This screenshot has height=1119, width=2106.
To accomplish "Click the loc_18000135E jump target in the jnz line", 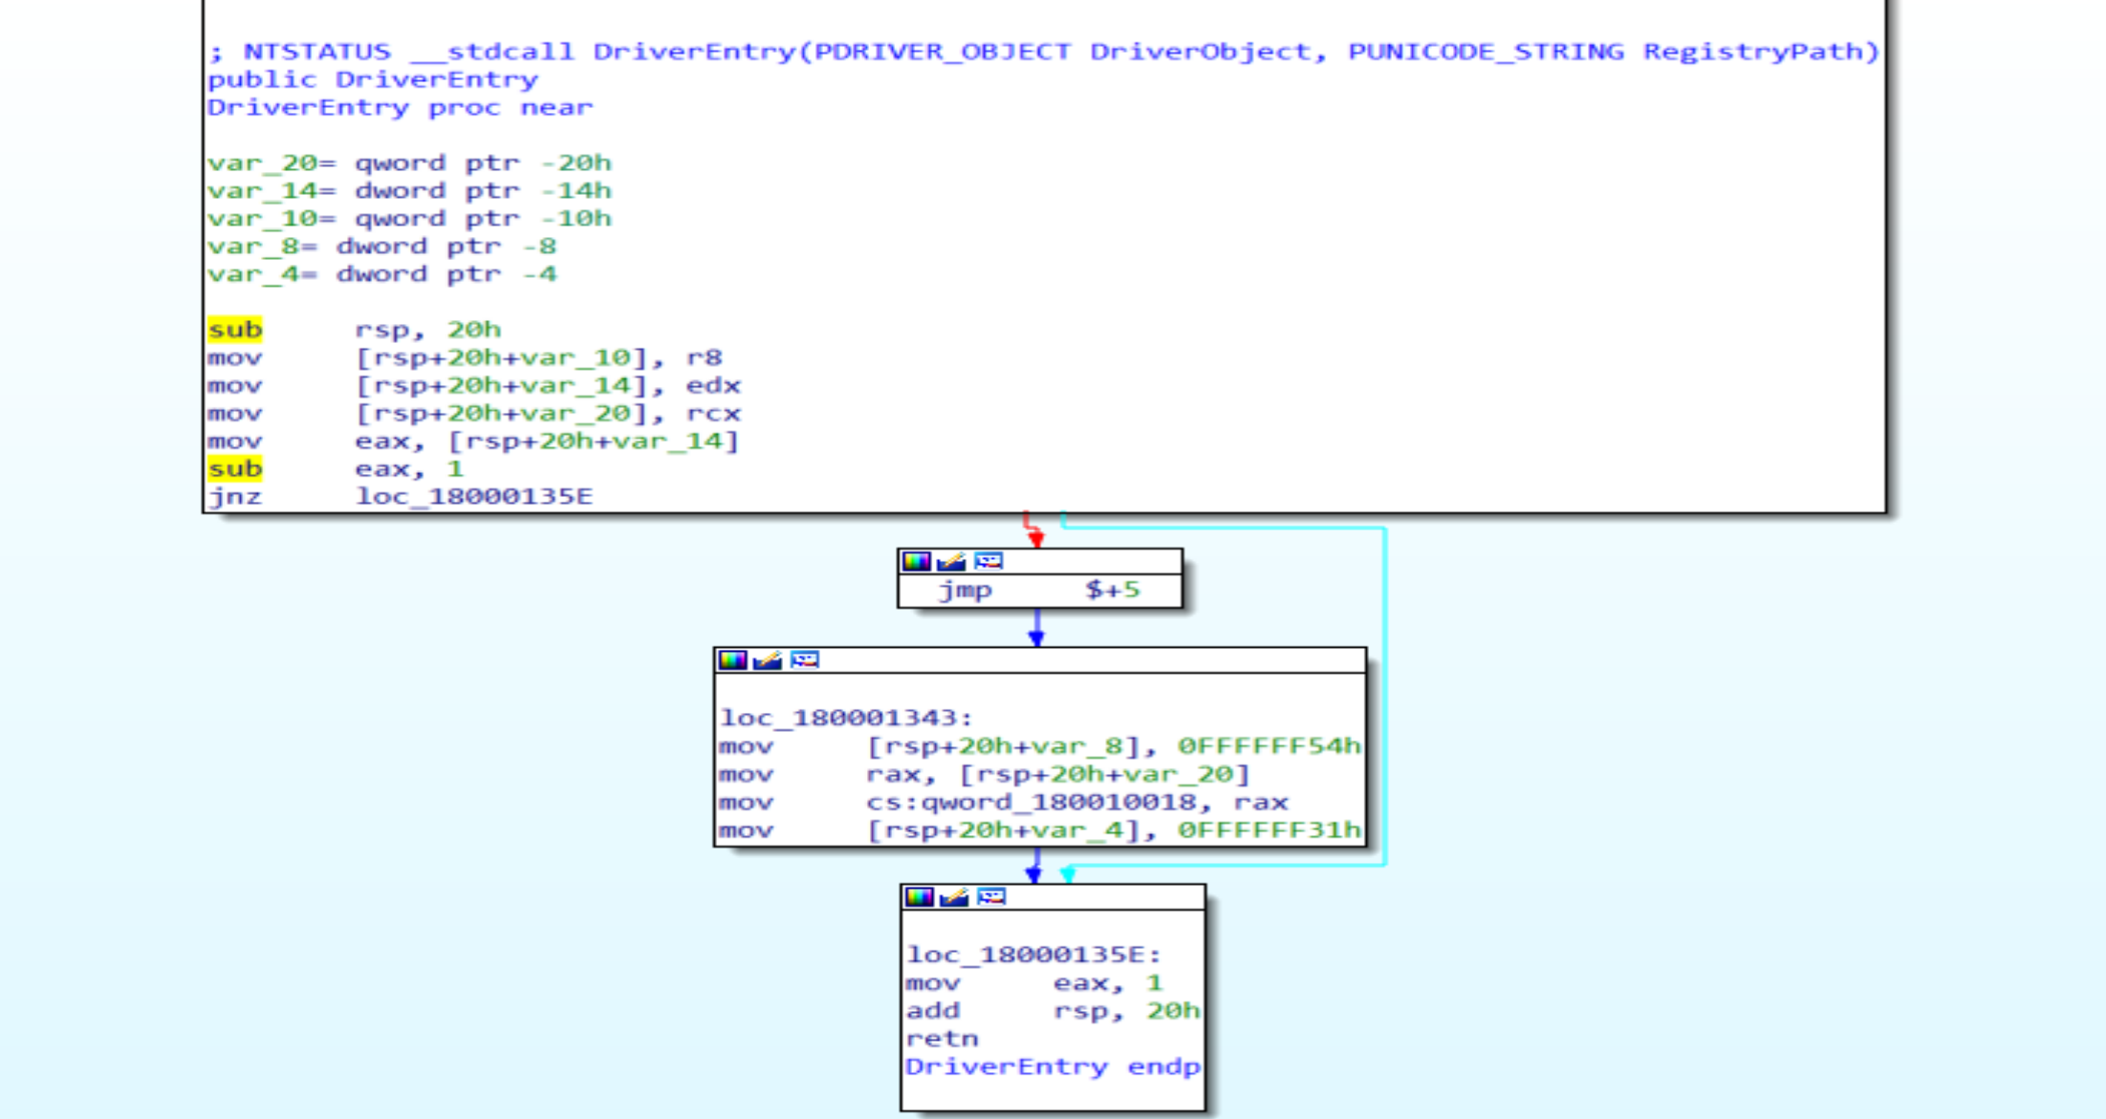I will pyautogui.click(x=474, y=497).
